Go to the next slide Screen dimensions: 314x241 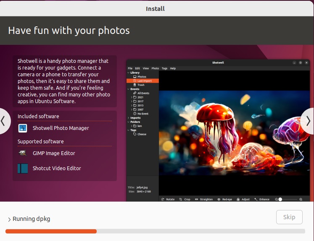(x=307, y=121)
